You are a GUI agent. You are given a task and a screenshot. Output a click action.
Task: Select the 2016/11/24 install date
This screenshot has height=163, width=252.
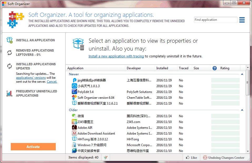164,116
